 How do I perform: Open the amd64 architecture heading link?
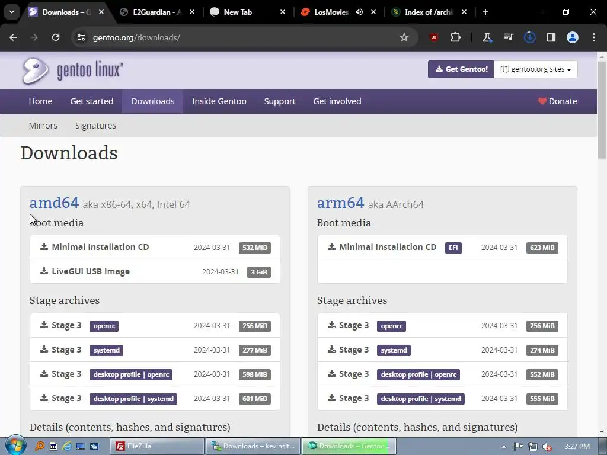pyautogui.click(x=54, y=203)
